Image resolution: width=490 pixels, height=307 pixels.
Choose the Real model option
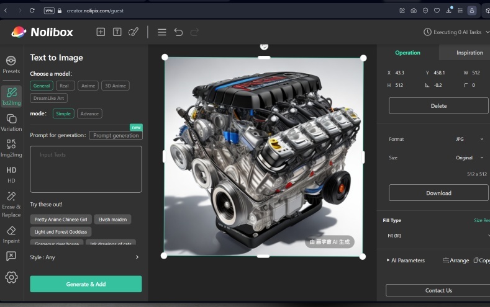coord(65,86)
